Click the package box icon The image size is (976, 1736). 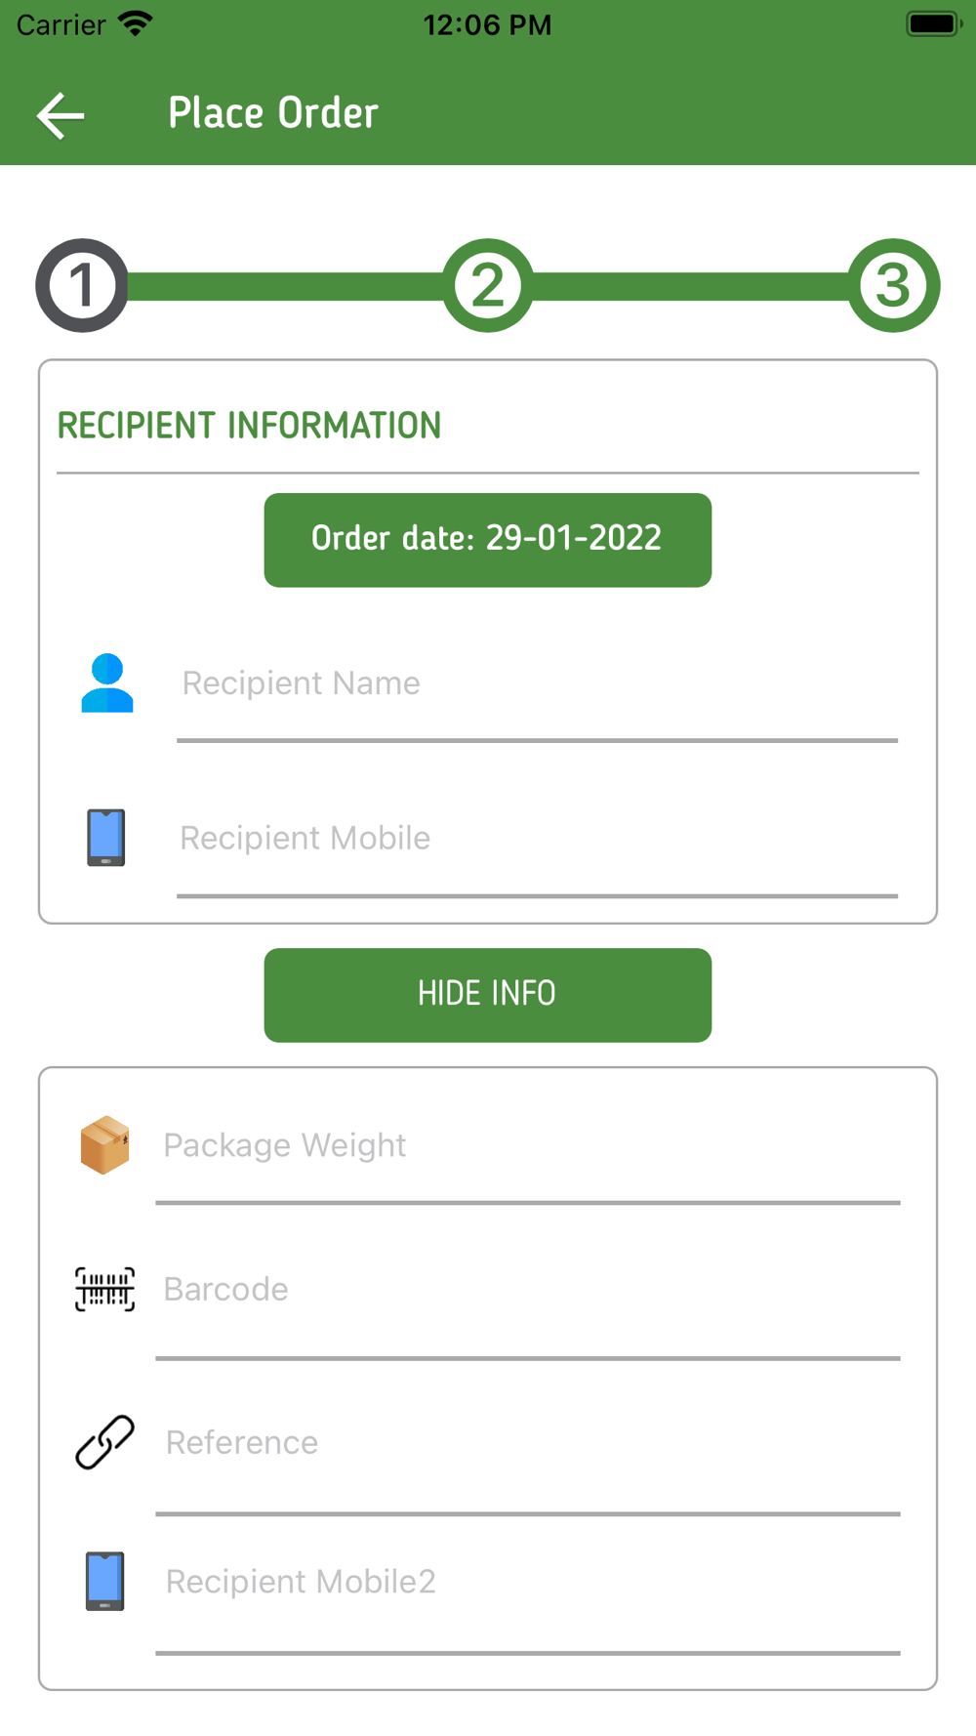[104, 1144]
